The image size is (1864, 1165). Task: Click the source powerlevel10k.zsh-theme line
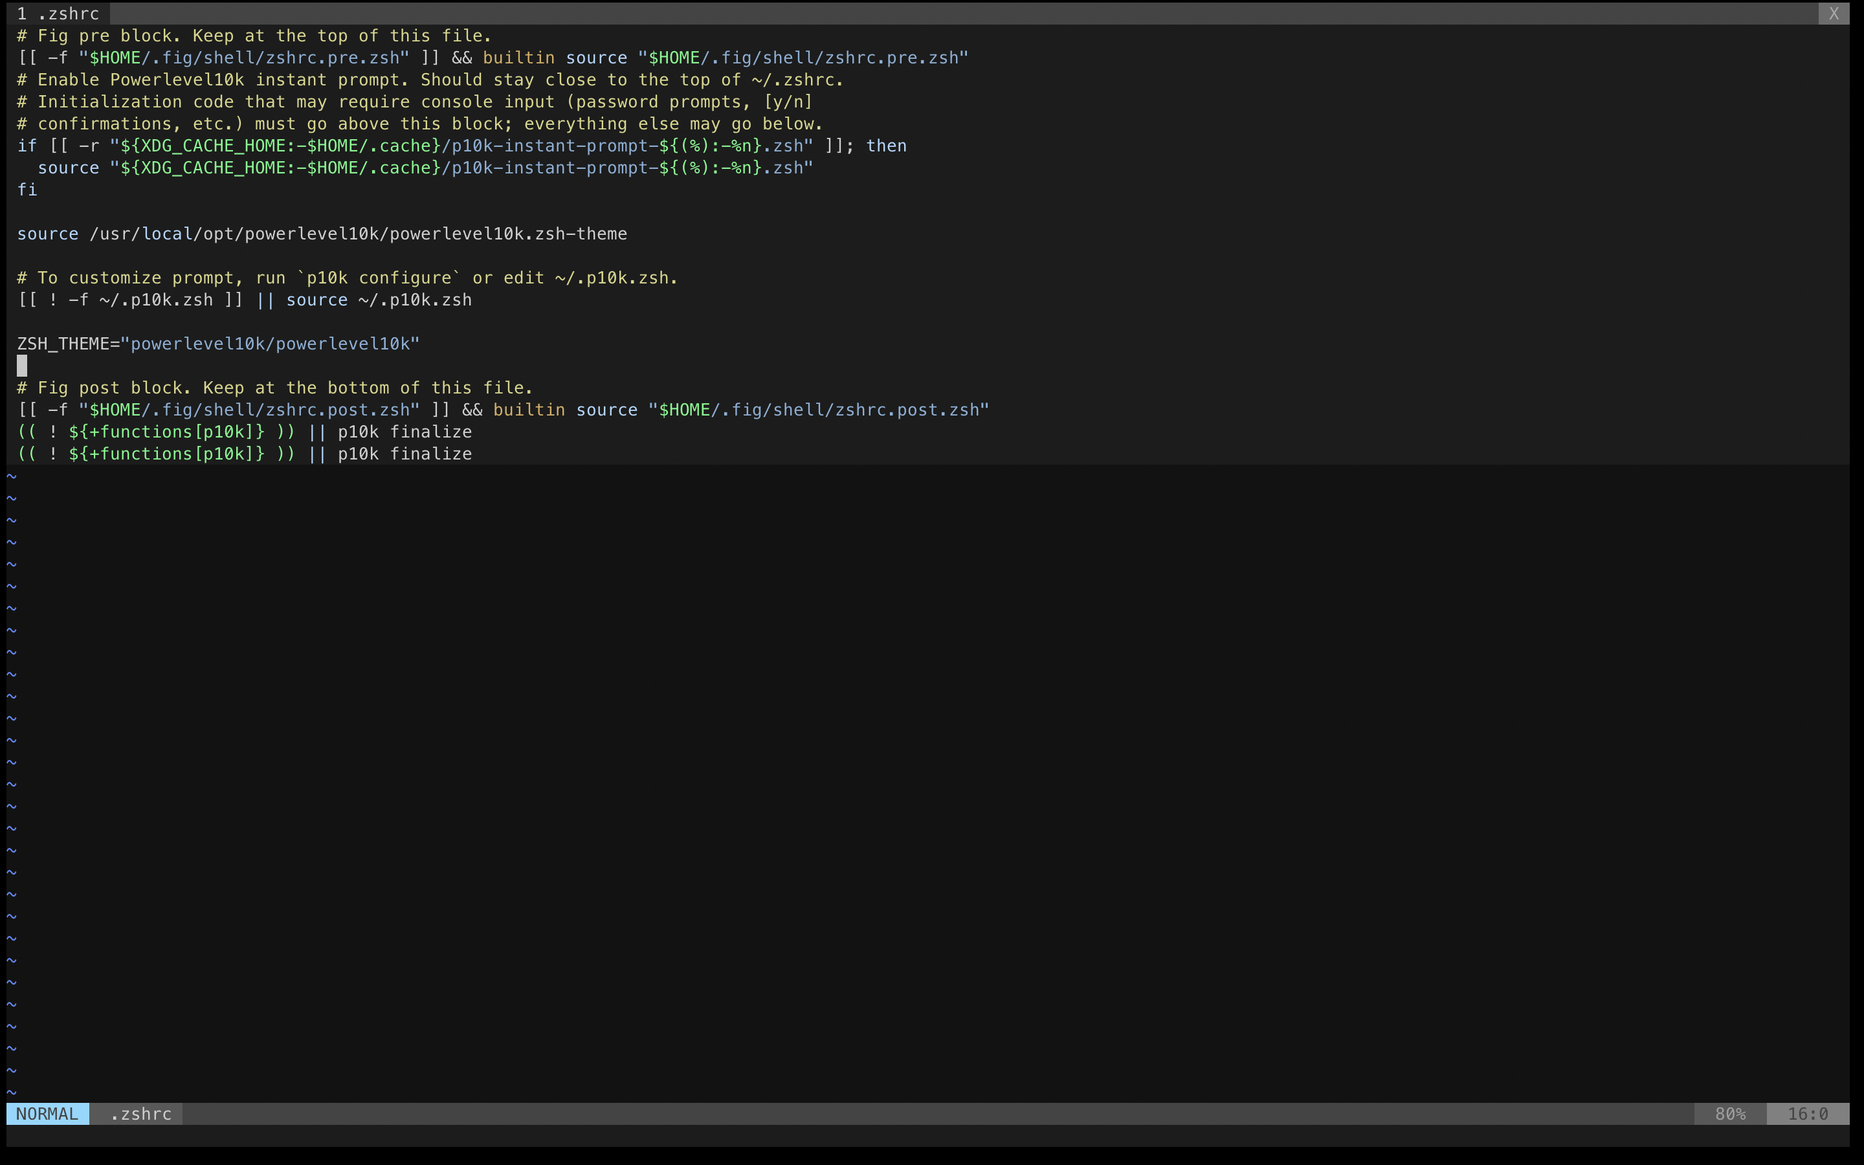pyautogui.click(x=321, y=234)
